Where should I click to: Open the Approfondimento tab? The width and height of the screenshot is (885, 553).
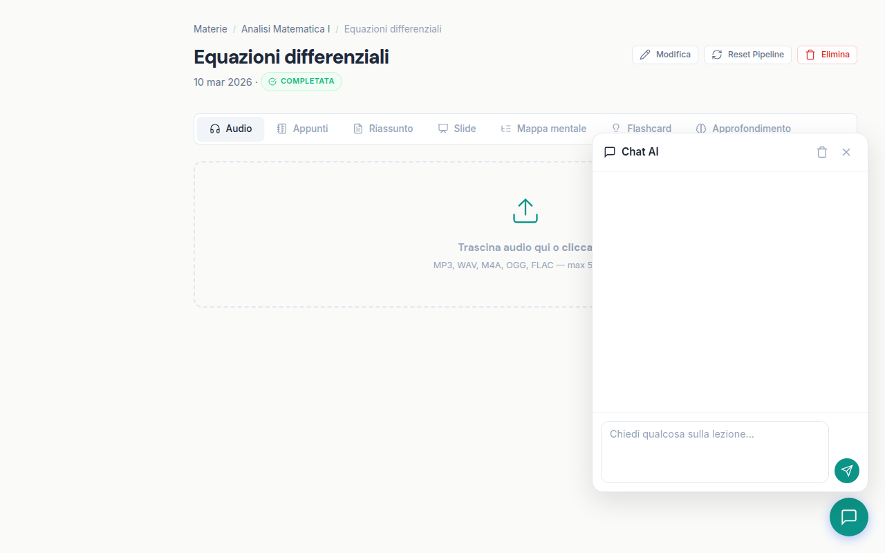(x=743, y=129)
